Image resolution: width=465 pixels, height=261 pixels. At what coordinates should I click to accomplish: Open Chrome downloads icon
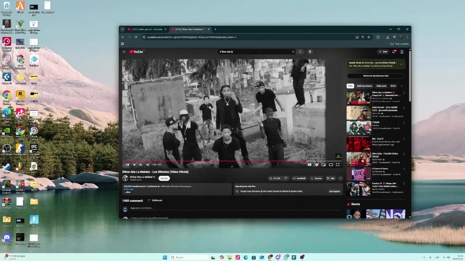point(388,37)
